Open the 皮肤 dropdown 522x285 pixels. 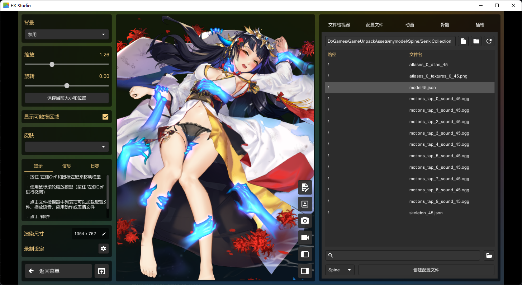(x=67, y=147)
